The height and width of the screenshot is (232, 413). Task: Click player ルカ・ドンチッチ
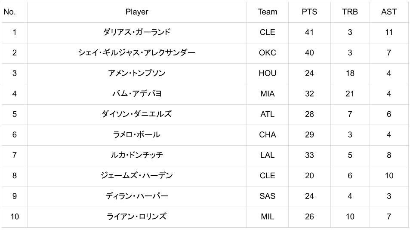tap(137, 155)
